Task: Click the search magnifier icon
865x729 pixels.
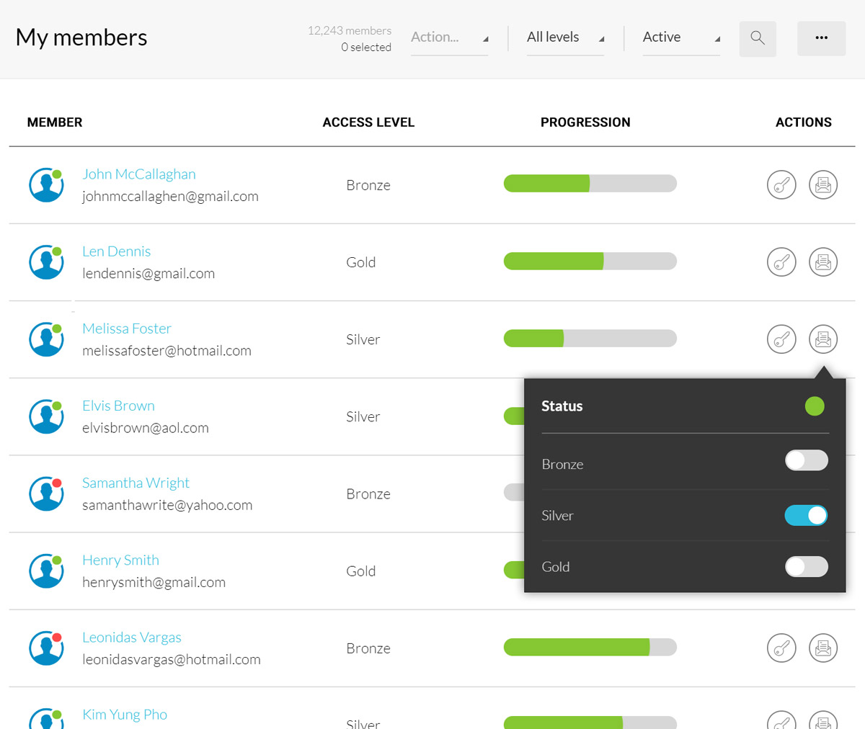Action: (x=757, y=38)
